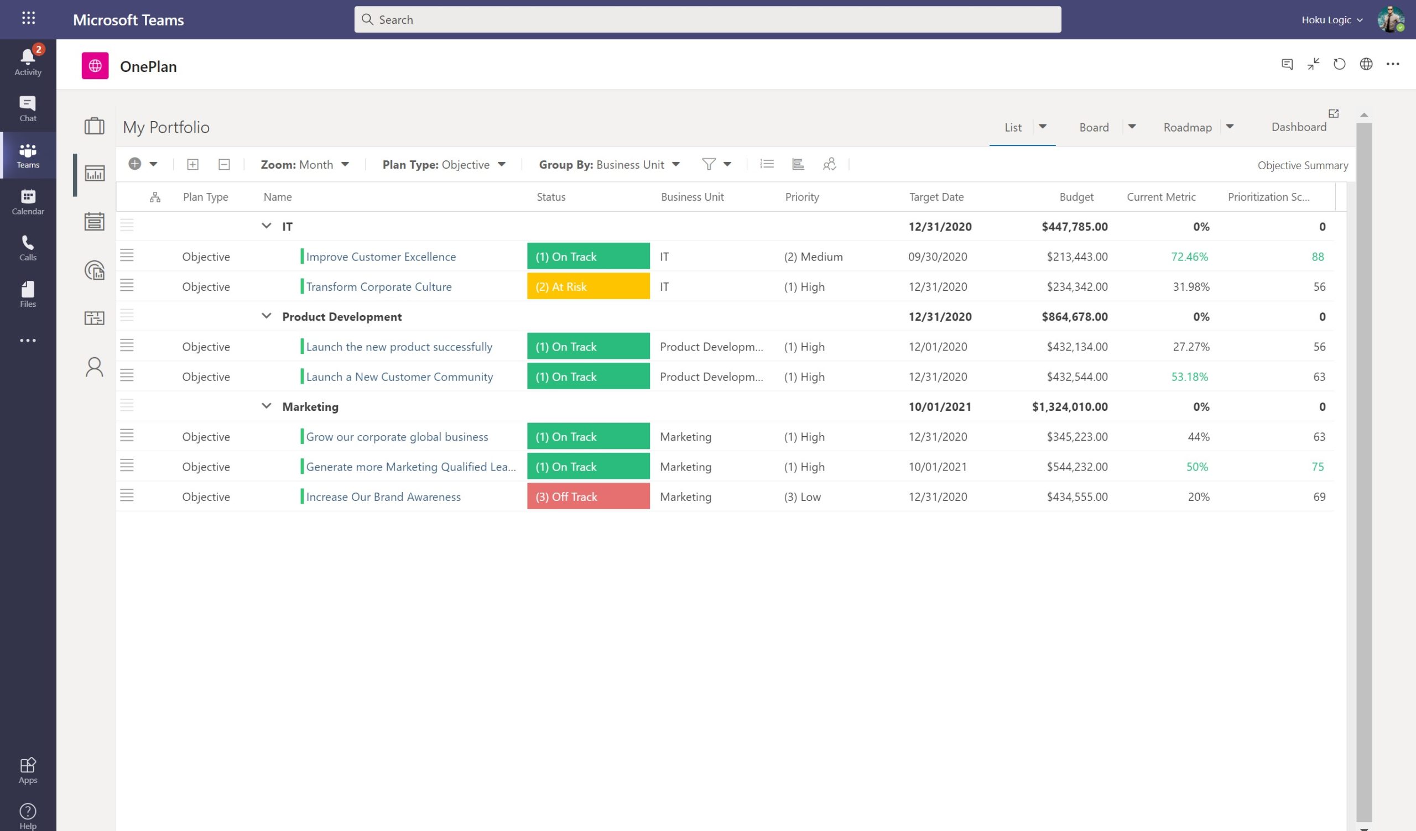The width and height of the screenshot is (1416, 831).
Task: Expand all rows plus-box icon
Action: (x=192, y=165)
